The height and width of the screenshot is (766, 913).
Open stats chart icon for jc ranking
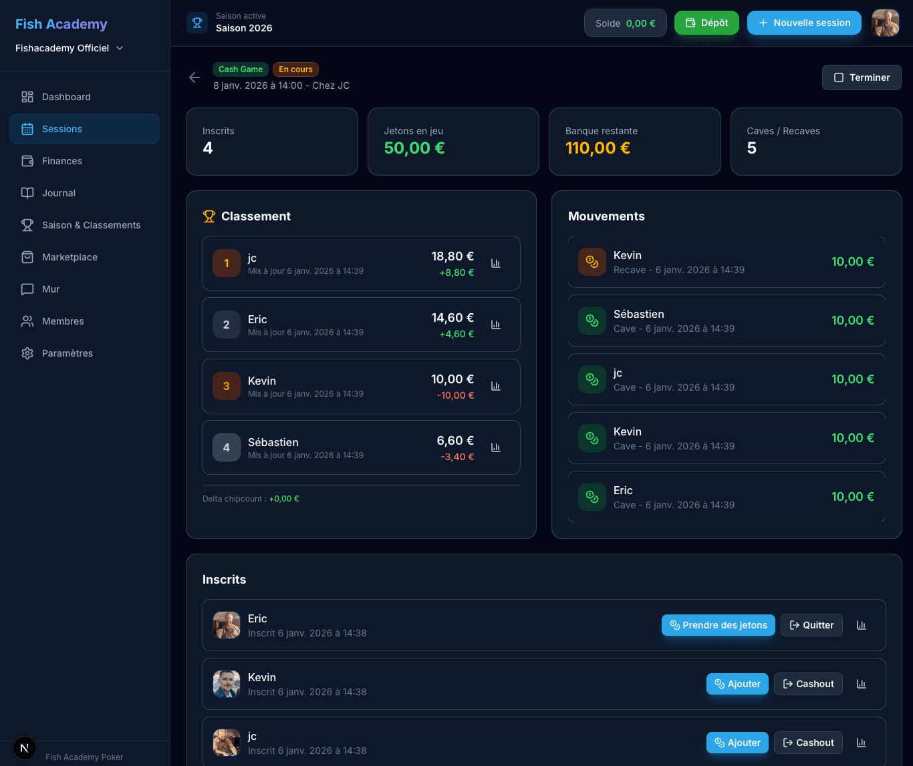(496, 263)
